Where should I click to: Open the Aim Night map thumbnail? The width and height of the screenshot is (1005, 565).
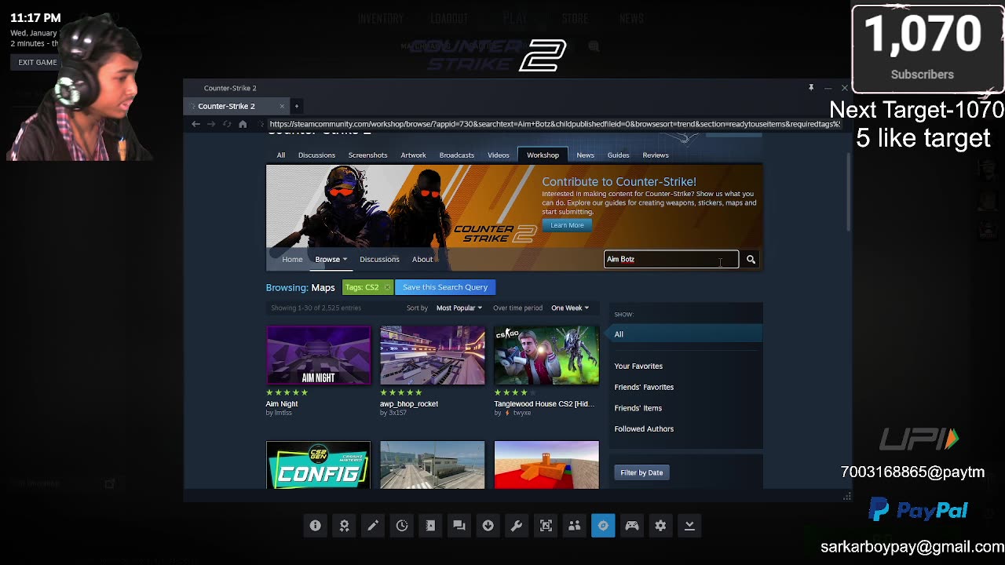coord(318,355)
